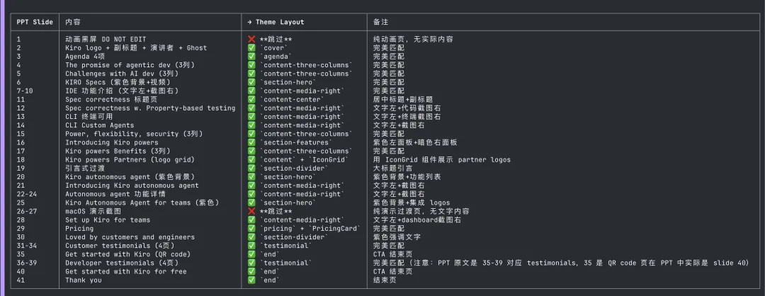Viewport: 765px width, 296px height.
Task: Click the green check in the CLI Custom Agents row
Action: pyautogui.click(x=251, y=125)
